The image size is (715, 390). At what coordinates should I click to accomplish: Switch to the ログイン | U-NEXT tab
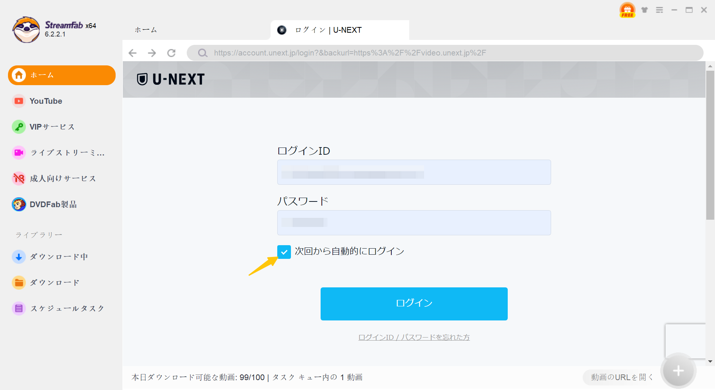coord(340,30)
